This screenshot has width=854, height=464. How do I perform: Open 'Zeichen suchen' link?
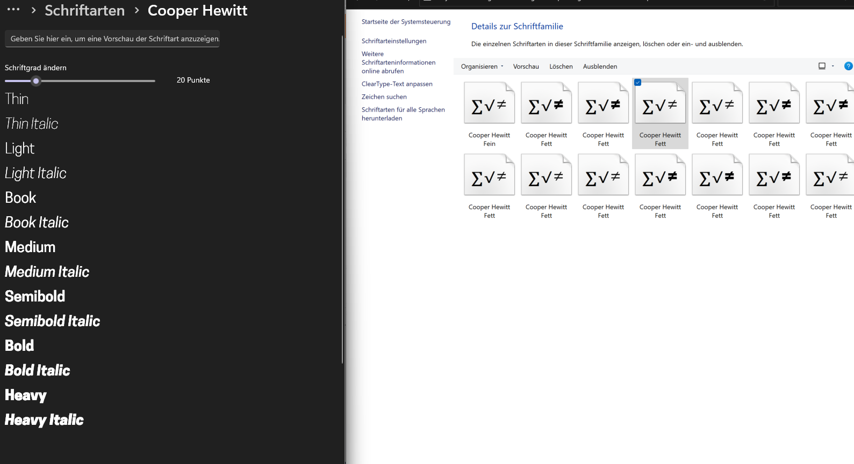(x=384, y=97)
